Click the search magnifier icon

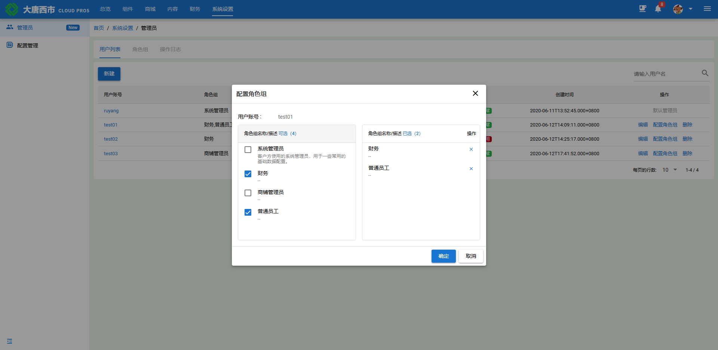[x=705, y=73]
